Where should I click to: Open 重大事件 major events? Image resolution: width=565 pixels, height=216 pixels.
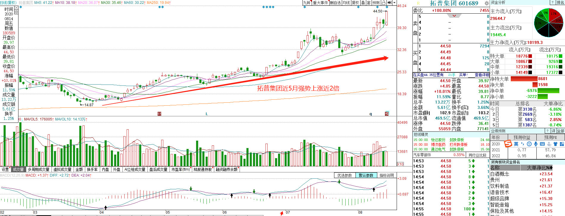click(320, 3)
